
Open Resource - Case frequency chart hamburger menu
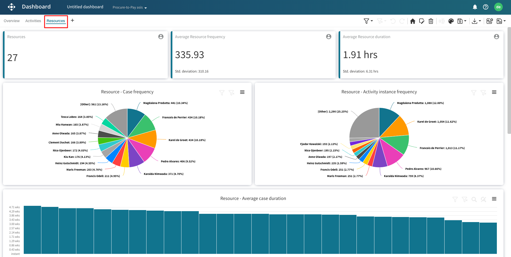click(242, 92)
